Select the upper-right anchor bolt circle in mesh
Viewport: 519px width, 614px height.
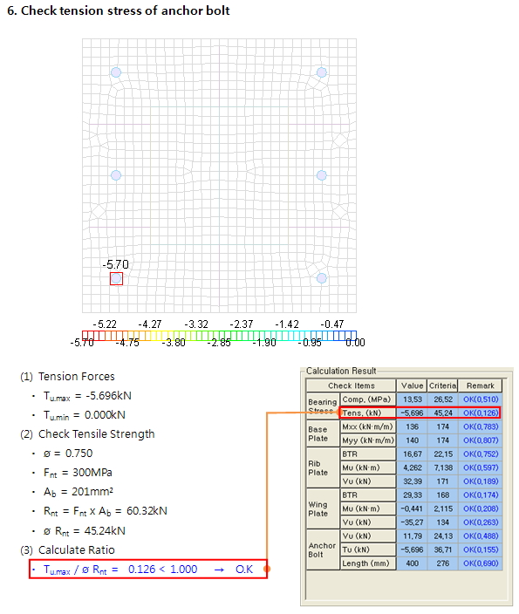(x=322, y=72)
